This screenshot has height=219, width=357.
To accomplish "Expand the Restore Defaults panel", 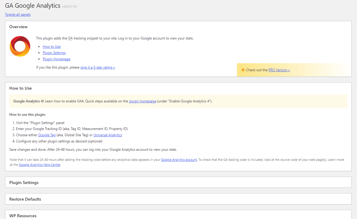I will pyautogui.click(x=178, y=199).
